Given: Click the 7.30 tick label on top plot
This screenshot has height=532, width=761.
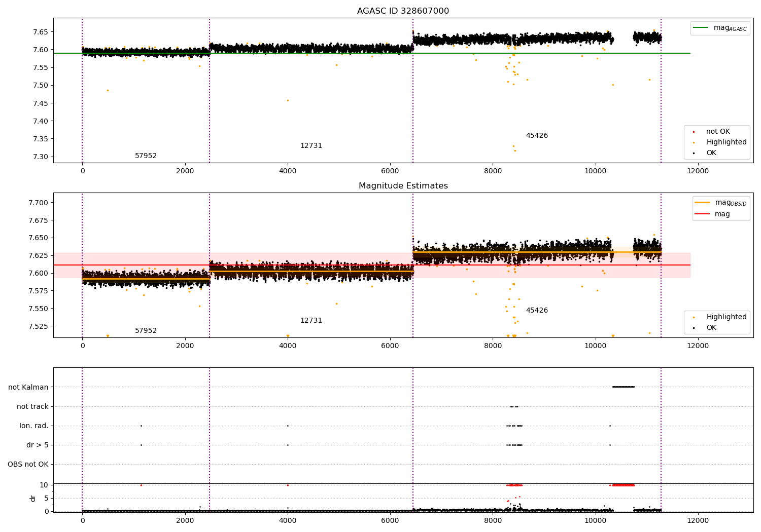Looking at the screenshot, I should [x=40, y=157].
